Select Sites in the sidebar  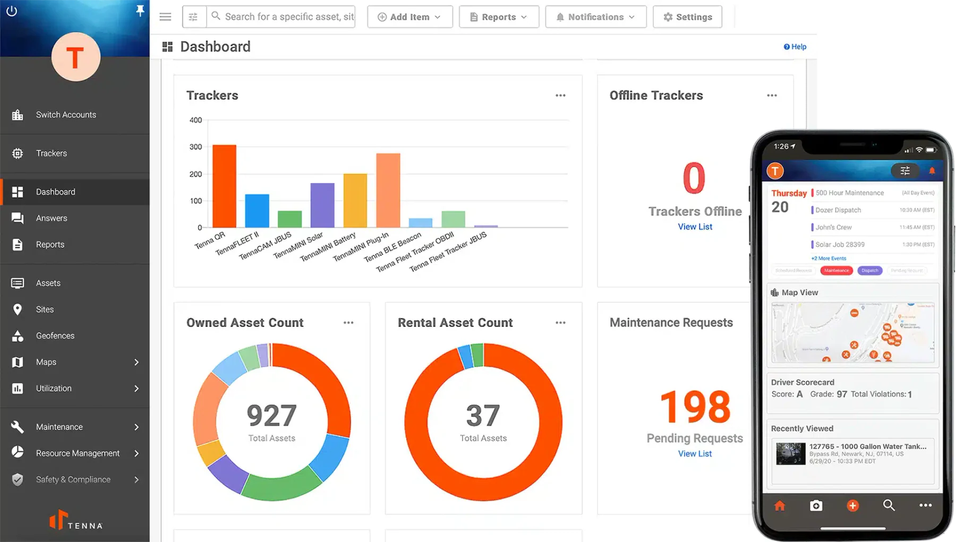point(75,309)
